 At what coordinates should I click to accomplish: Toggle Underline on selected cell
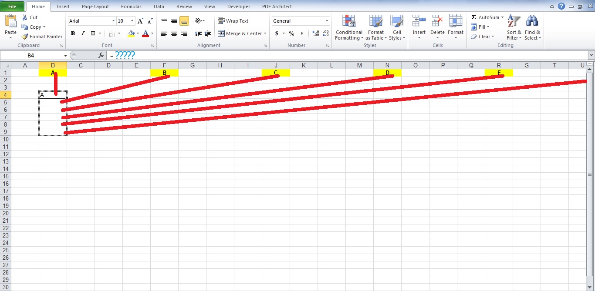click(92, 33)
